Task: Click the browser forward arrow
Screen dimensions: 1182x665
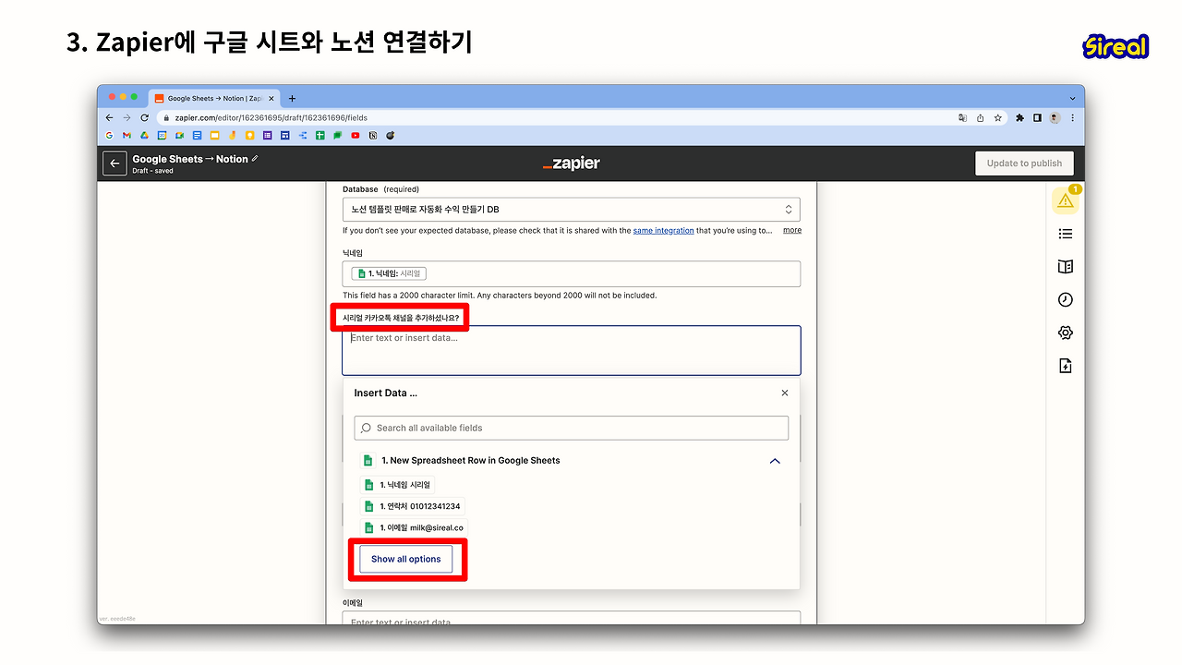Action: pos(127,118)
